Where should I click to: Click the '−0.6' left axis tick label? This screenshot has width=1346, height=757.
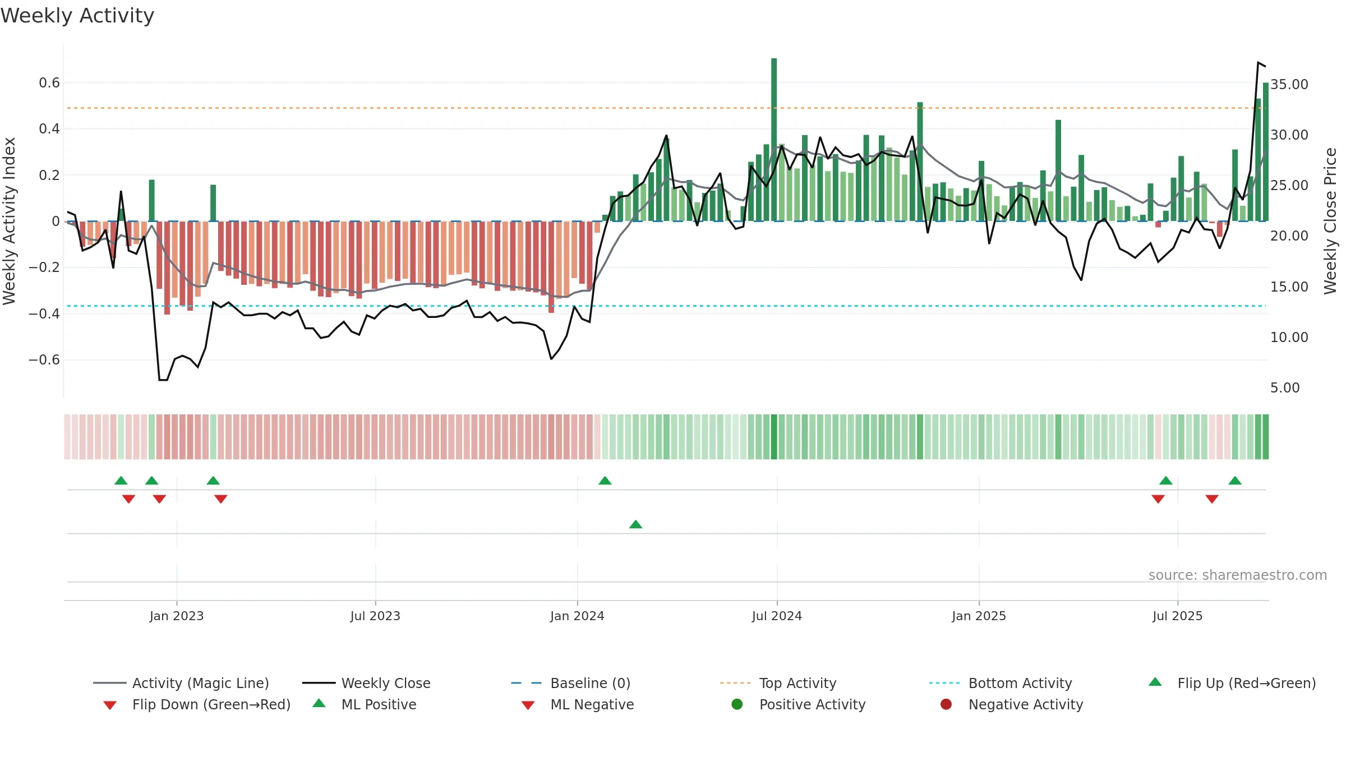coord(44,360)
